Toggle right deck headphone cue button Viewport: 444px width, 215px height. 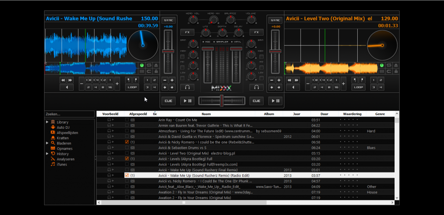(257, 87)
